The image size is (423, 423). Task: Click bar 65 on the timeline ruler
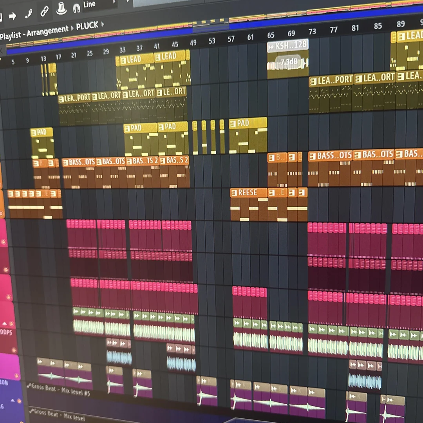(270, 35)
